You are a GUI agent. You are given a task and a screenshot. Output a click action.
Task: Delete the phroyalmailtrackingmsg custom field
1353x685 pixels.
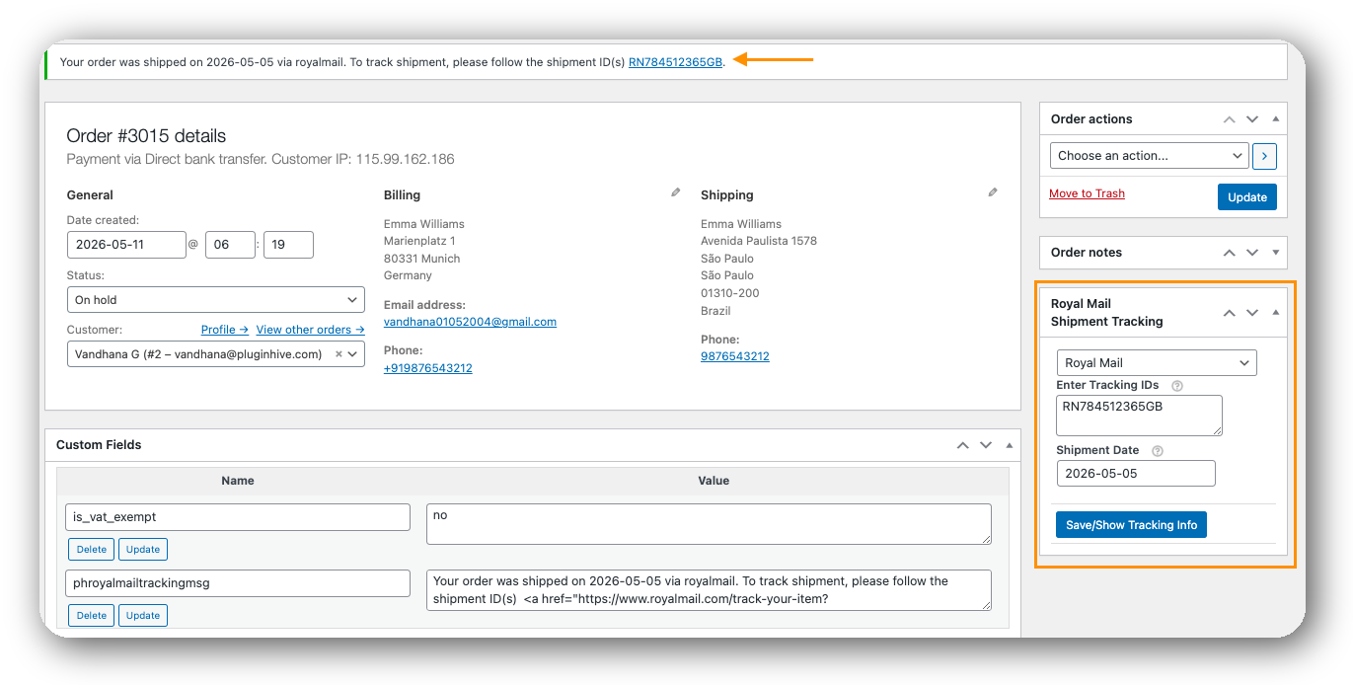tap(92, 616)
